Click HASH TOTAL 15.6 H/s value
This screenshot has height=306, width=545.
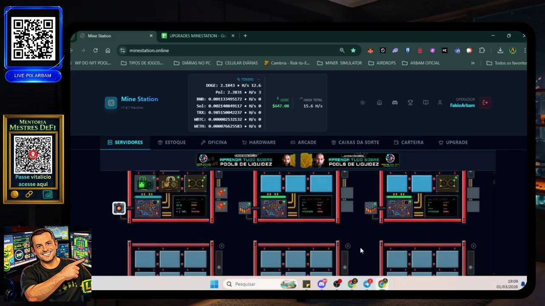click(313, 106)
